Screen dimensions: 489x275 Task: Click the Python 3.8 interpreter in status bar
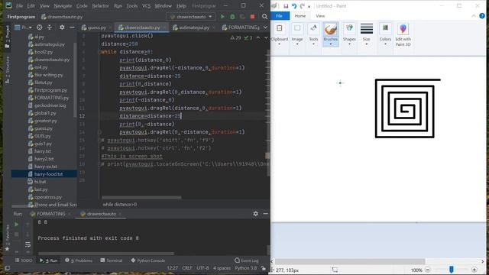click(x=246, y=268)
